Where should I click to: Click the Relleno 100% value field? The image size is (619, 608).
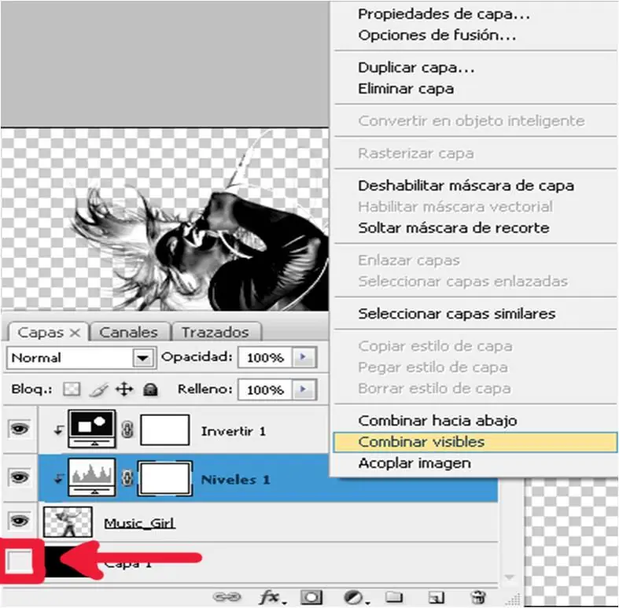[265, 389]
